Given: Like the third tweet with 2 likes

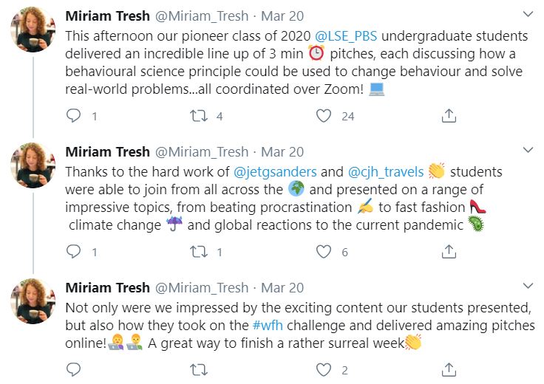Looking at the screenshot, I should [x=323, y=368].
